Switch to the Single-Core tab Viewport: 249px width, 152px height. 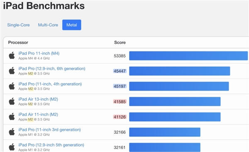[x=18, y=25]
